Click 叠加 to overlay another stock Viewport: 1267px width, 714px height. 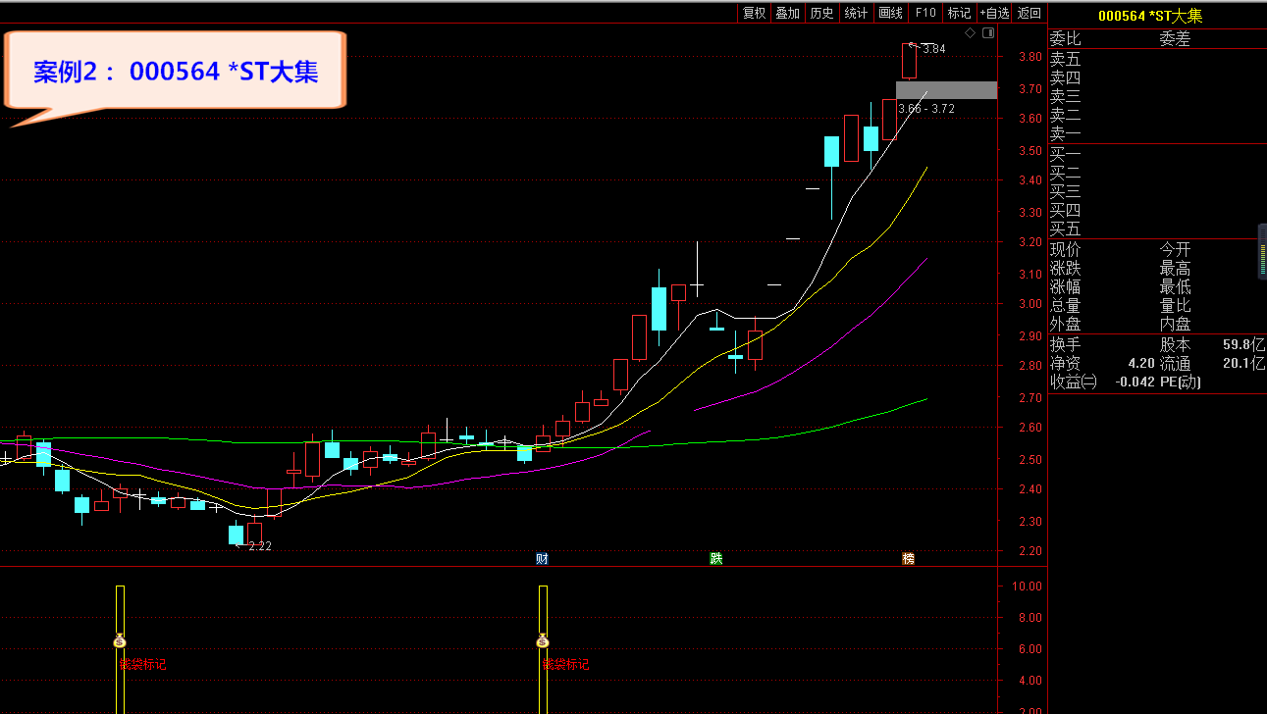point(787,13)
